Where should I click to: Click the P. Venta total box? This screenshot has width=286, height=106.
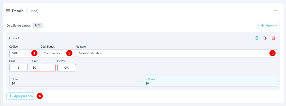click(x=210, y=81)
